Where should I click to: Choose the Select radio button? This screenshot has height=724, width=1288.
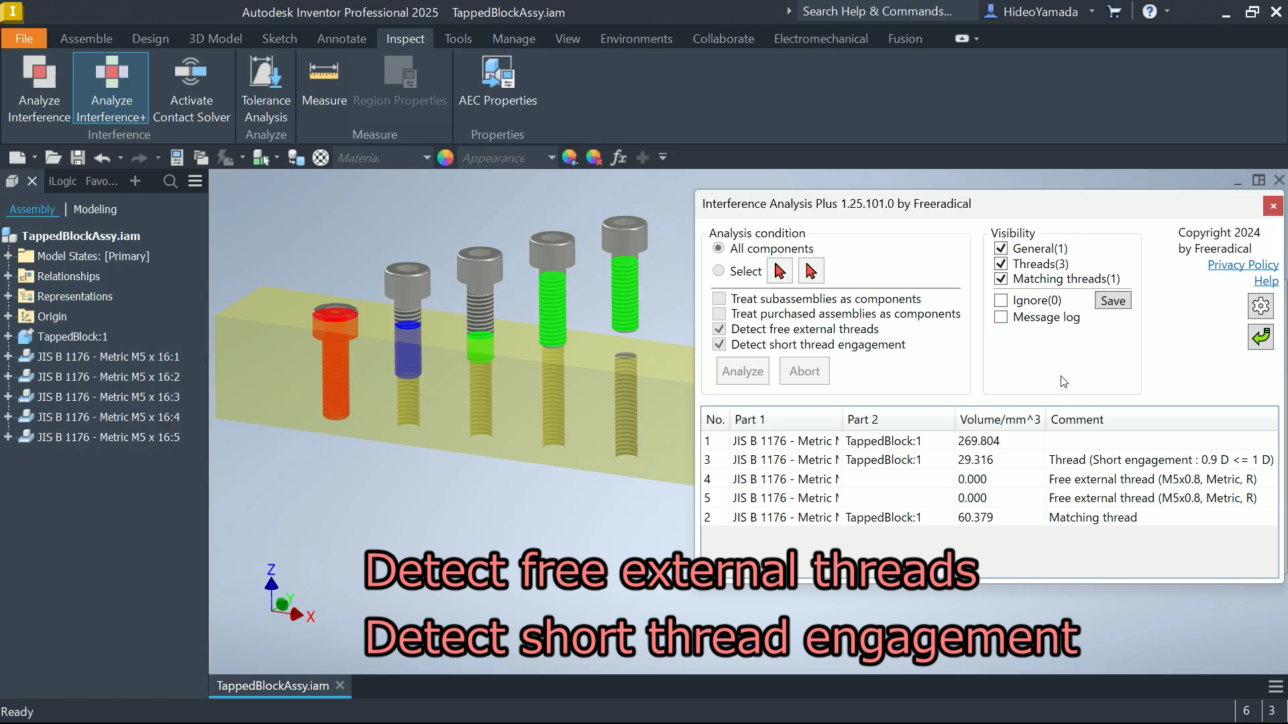tap(718, 271)
